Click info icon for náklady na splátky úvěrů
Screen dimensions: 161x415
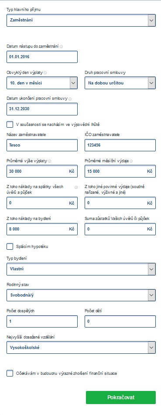tap(76, 188)
